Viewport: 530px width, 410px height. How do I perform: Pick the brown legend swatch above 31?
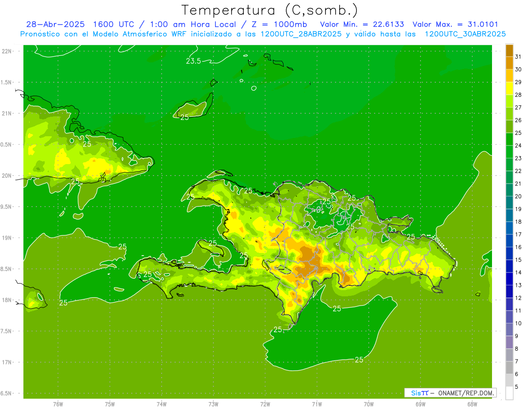coord(509,50)
